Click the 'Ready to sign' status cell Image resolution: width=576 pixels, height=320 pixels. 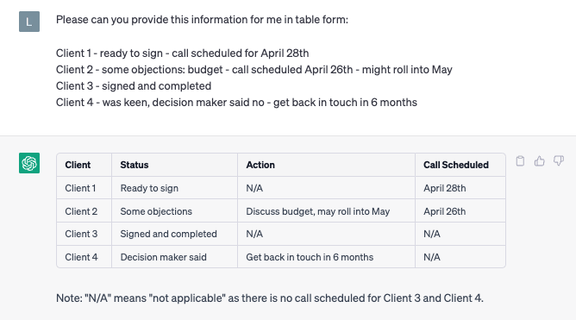pyautogui.click(x=174, y=188)
